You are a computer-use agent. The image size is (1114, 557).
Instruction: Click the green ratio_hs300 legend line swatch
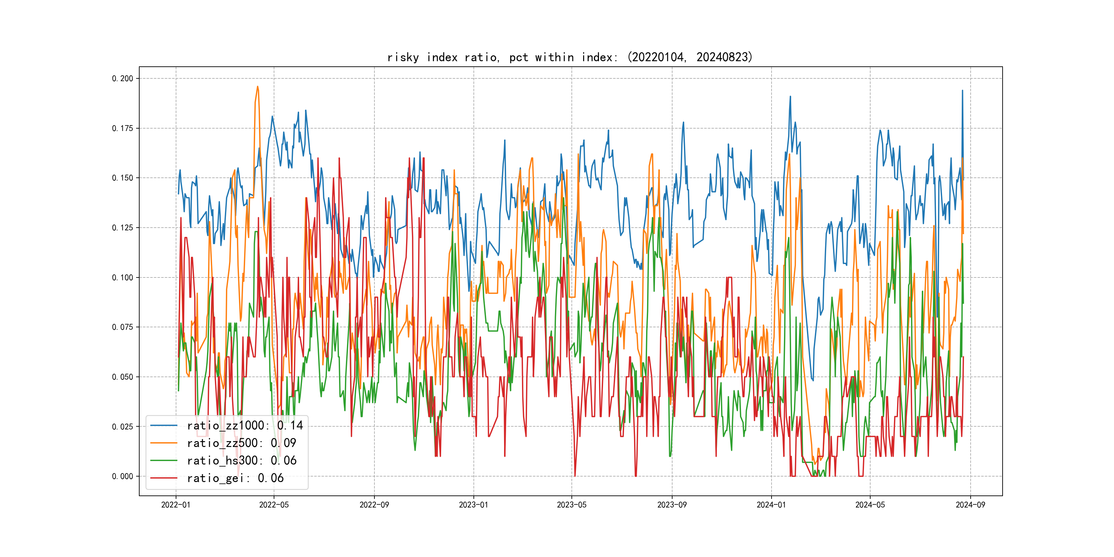163,461
